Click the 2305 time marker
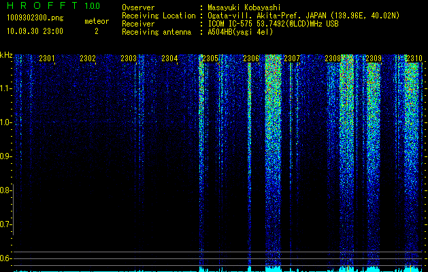 (x=210, y=58)
